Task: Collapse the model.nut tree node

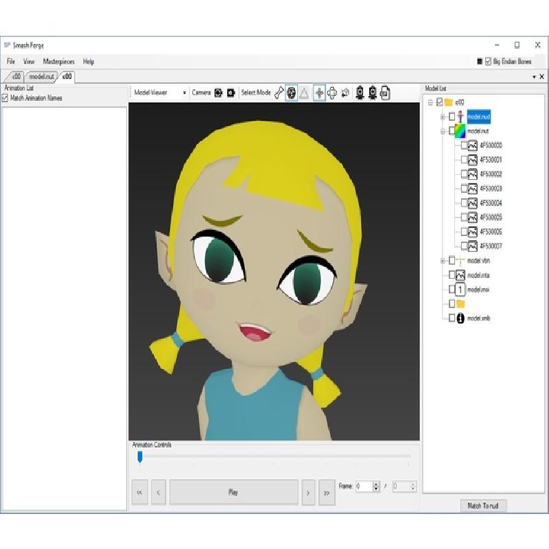Action: 443,131
